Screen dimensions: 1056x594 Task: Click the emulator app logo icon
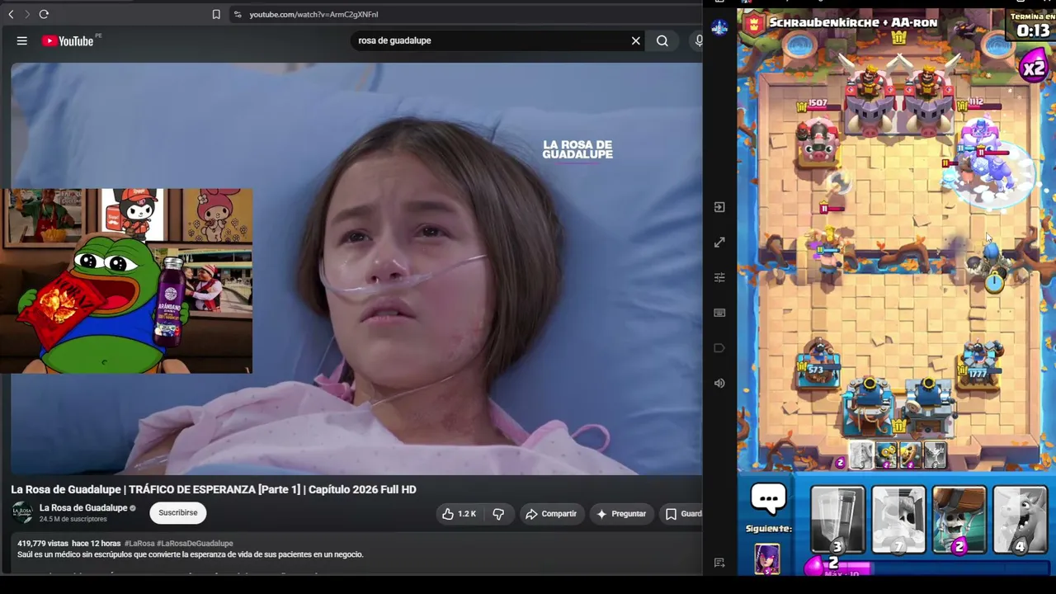click(x=719, y=27)
